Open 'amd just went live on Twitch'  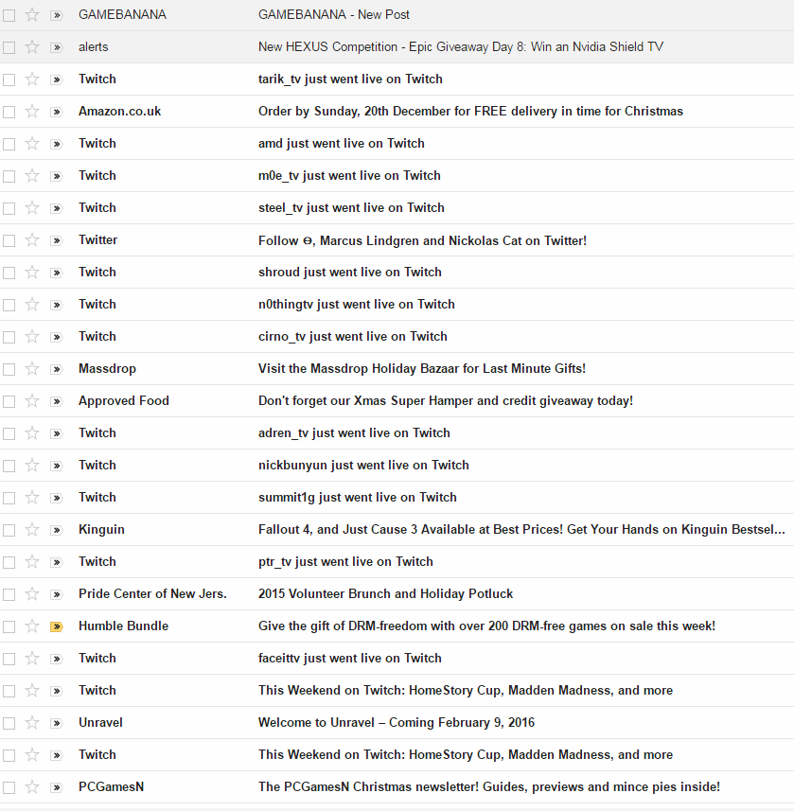coord(342,143)
